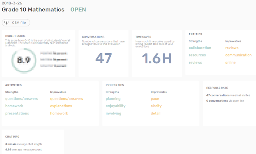Open orange questions/answers improvable in Activities
256x154 pixels.
(x=67, y=99)
